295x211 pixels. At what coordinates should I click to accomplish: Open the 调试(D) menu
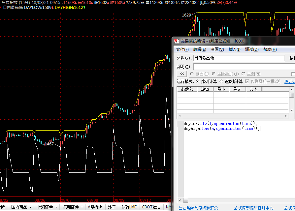coord(251,49)
